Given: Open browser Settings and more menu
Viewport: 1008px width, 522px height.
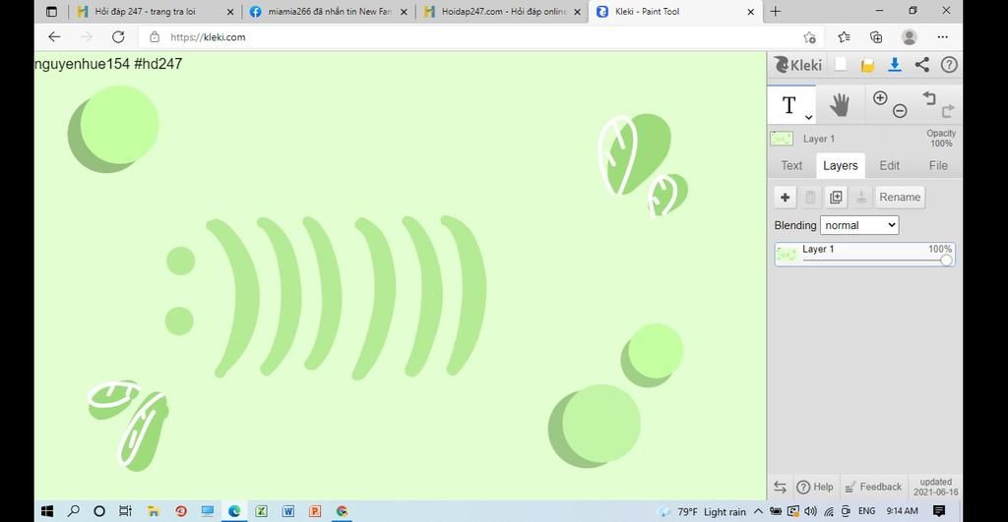Looking at the screenshot, I should 942,37.
